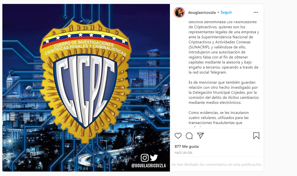Click the douglasricovzla profile avatar

coord(179,13)
